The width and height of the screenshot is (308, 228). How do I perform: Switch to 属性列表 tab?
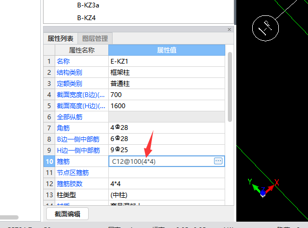tap(61, 39)
